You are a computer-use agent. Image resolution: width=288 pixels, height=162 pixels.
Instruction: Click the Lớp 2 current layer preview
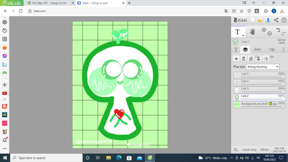(x=235, y=42)
